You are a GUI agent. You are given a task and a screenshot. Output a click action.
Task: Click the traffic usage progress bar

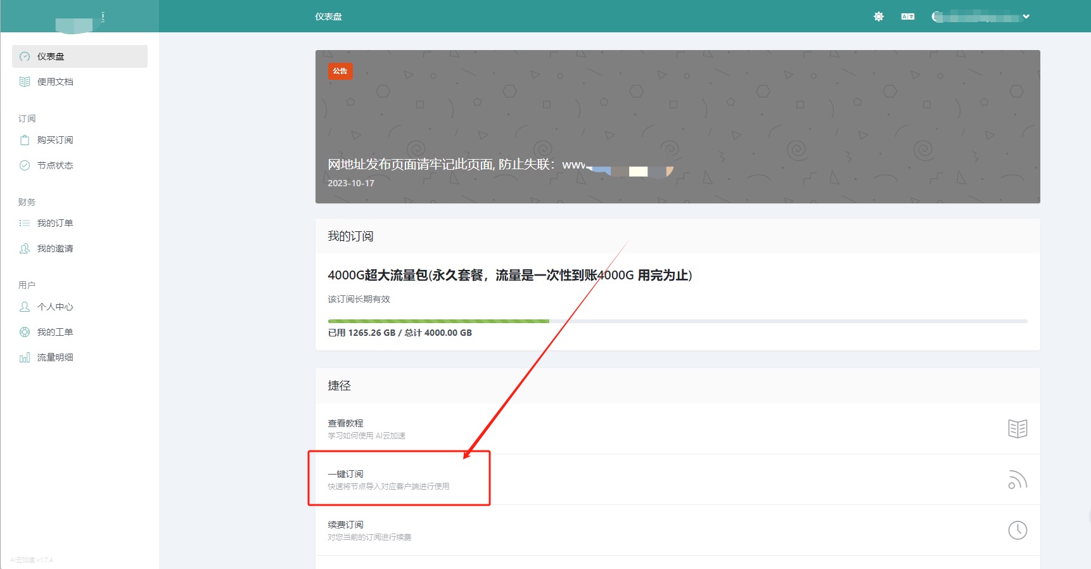click(677, 321)
